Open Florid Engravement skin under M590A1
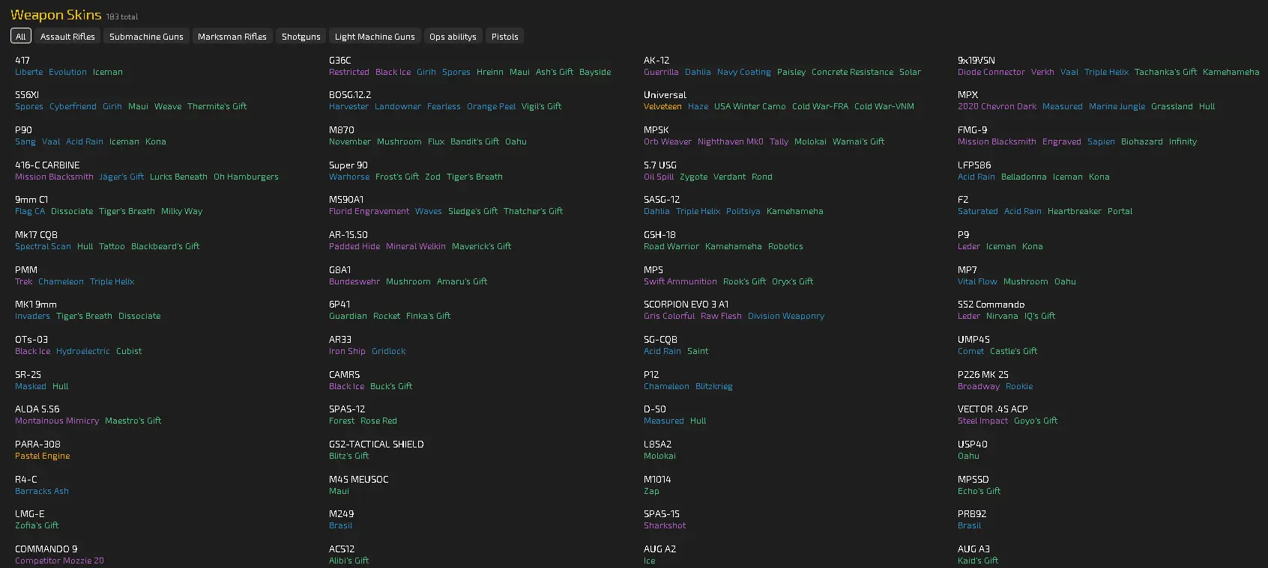1268x568 pixels. pyautogui.click(x=369, y=211)
